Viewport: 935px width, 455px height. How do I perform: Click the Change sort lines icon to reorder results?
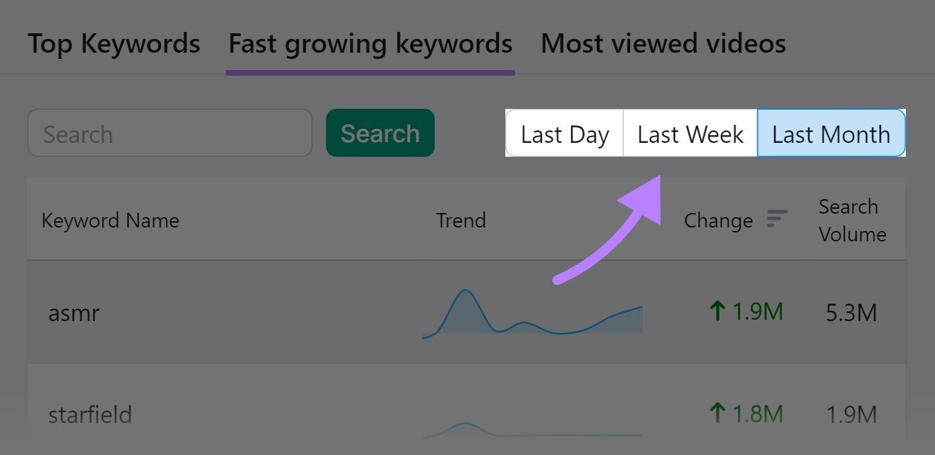pyautogui.click(x=776, y=218)
